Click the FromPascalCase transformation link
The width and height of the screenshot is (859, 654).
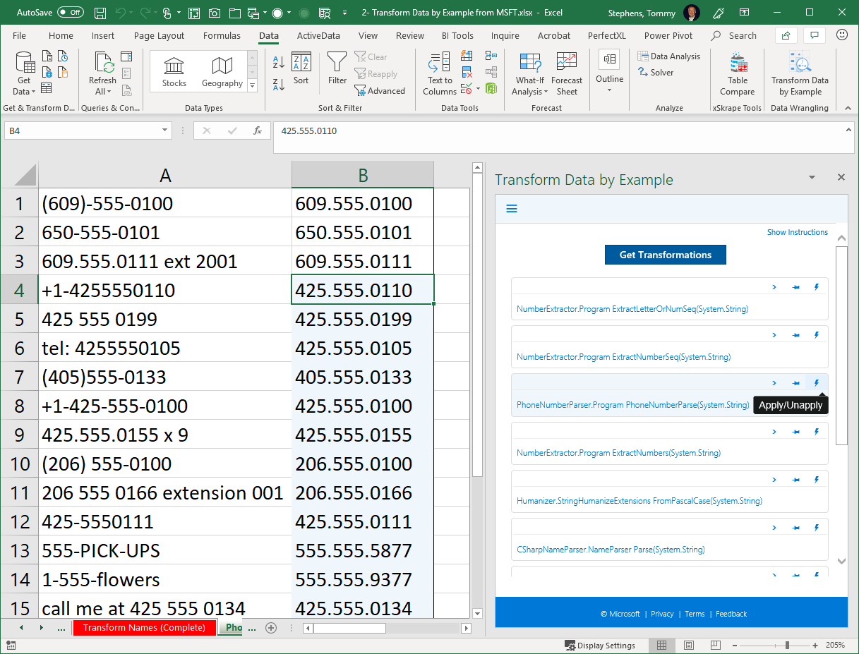pos(639,501)
